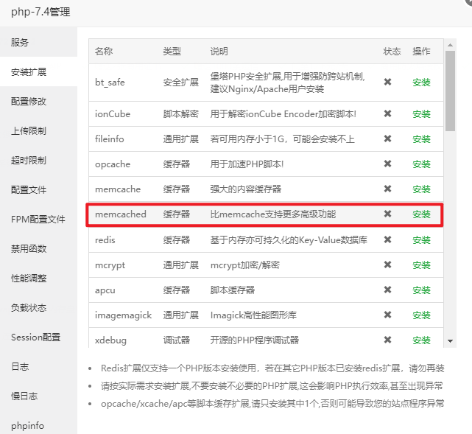The image size is (472, 434).
Task: Click the X status icon for apcu
Action: click(388, 290)
